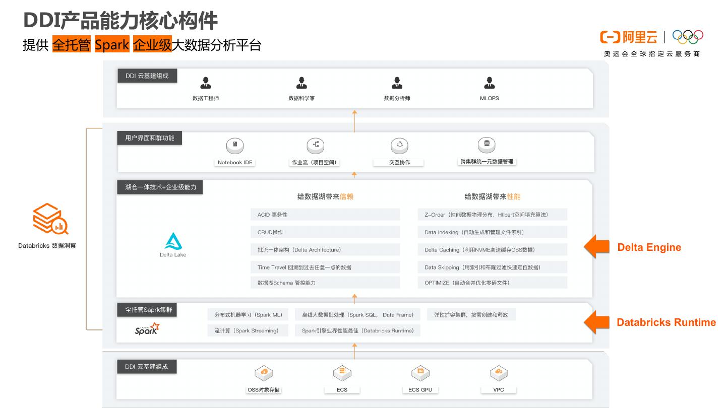This screenshot has width=726, height=408.
Task: Click the 用户界面和群功能 section label
Action: (149, 138)
